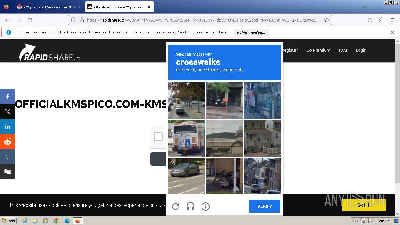Open File Explorer from the taskbar
Image resolution: width=400 pixels, height=225 pixels.
pyautogui.click(x=35, y=221)
